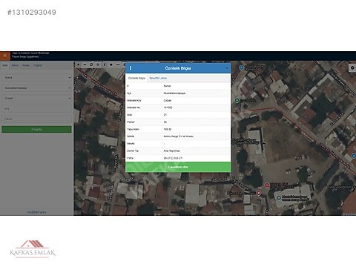Click the blue marker on the large white building
Image resolution: width=356 pixels, height=267 pixels.
coord(279,198)
